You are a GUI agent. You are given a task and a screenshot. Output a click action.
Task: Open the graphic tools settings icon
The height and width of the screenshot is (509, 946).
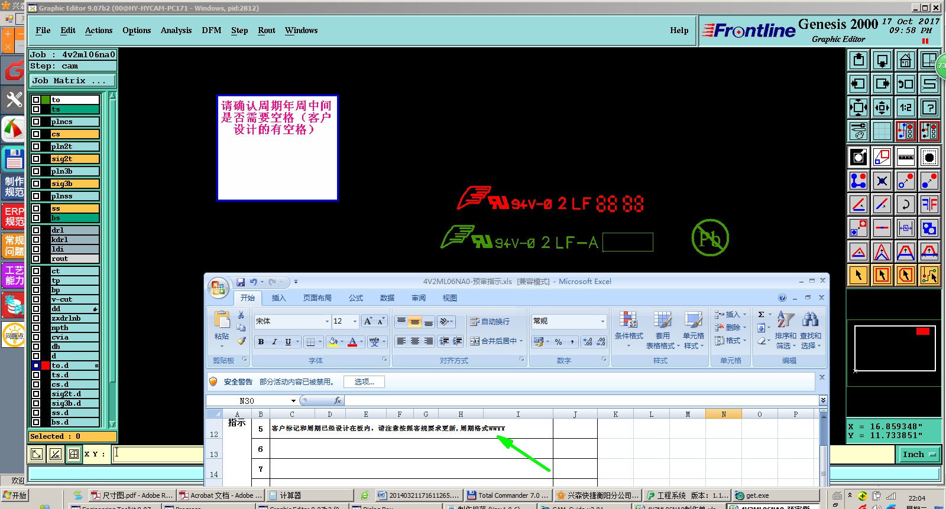point(858,131)
